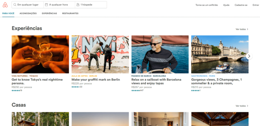Advance the Experiências carousel with the arrow

pos(249,56)
